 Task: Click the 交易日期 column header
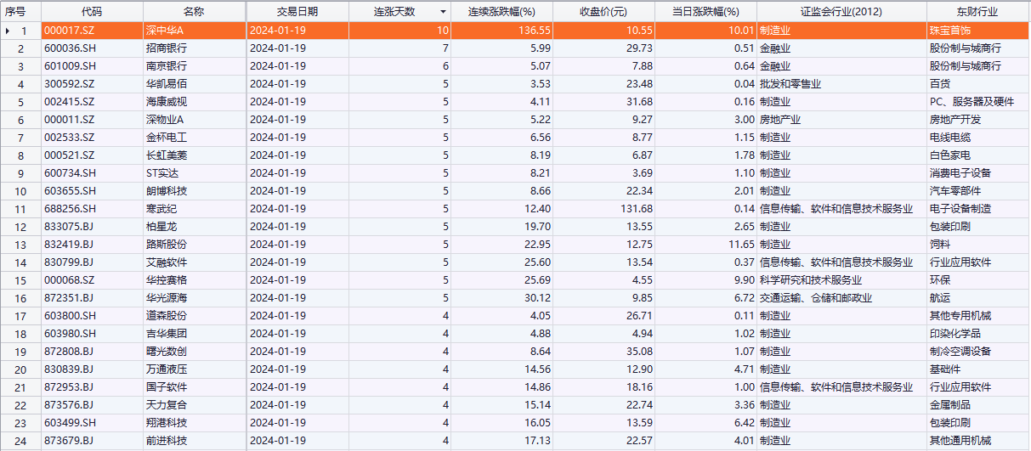297,12
